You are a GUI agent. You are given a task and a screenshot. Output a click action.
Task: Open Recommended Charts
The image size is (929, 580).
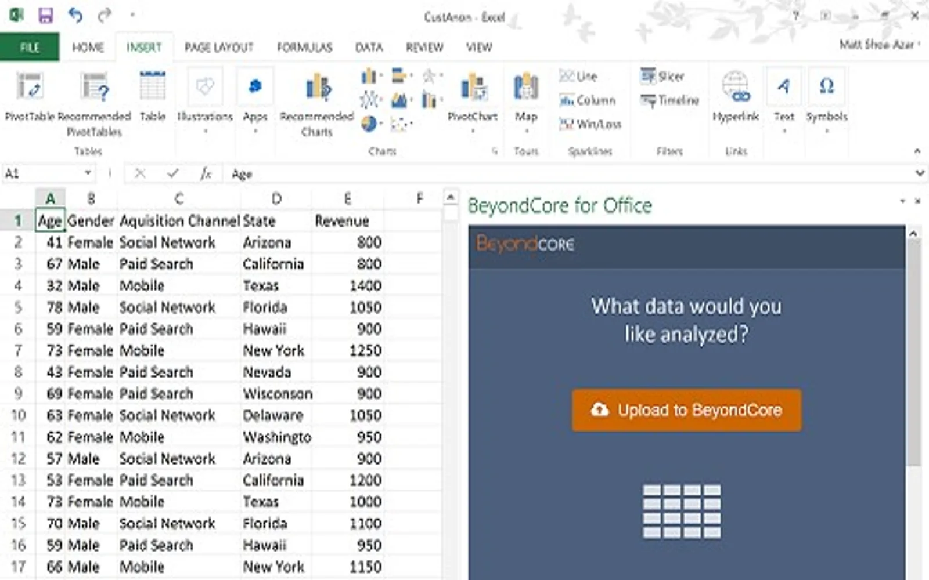pyautogui.click(x=317, y=104)
